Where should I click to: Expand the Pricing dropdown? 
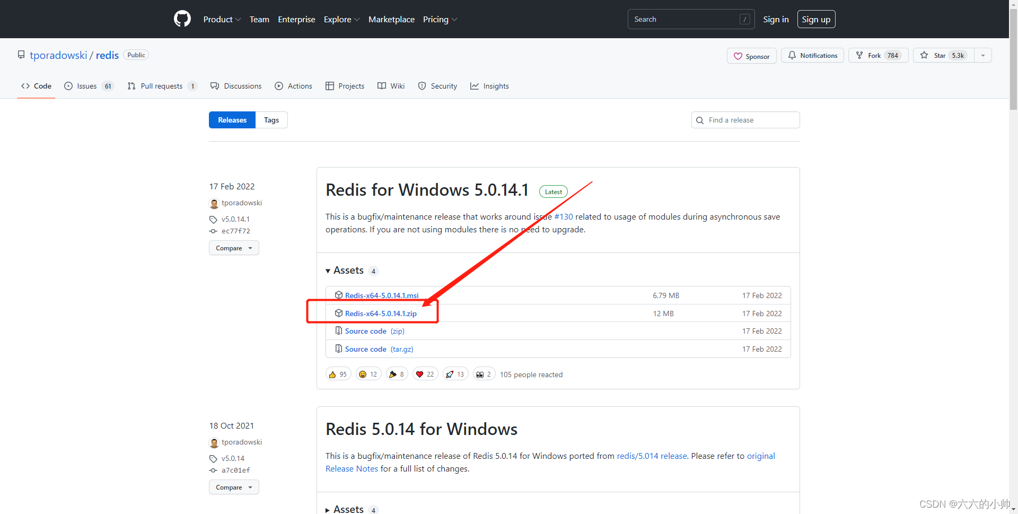440,19
